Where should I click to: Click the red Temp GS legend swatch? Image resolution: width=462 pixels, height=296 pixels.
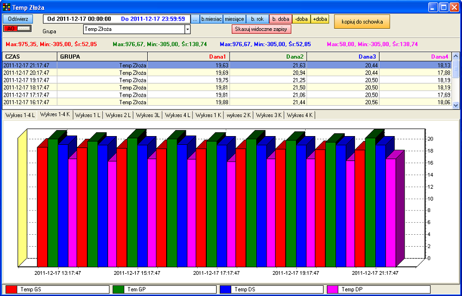pos(11,289)
